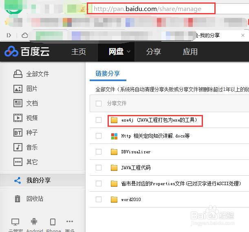Open the 分享 nav item
249x232 pixels.
(x=153, y=52)
